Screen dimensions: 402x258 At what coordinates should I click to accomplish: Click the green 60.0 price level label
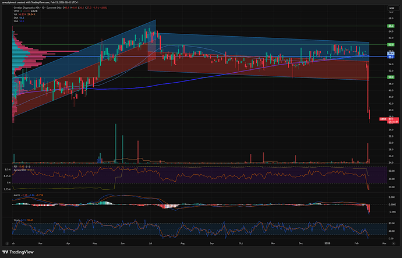[392, 44]
